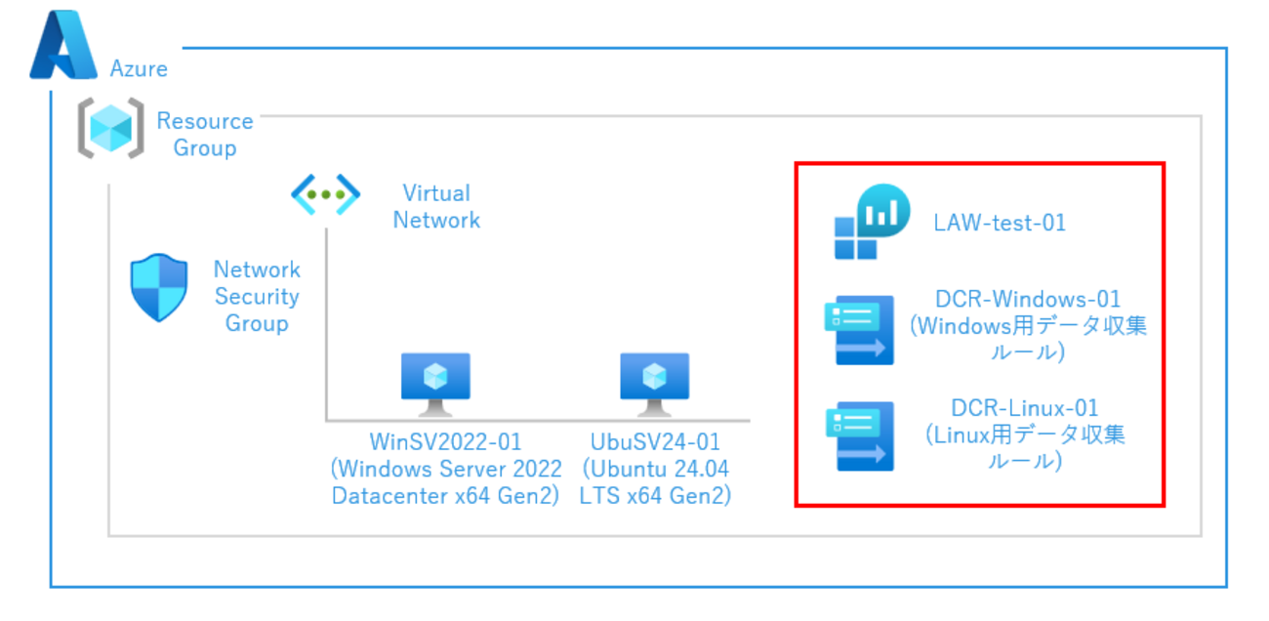Click the "Linux用データ収集ルール" description
Screen dimensions: 1269x621
click(1025, 446)
